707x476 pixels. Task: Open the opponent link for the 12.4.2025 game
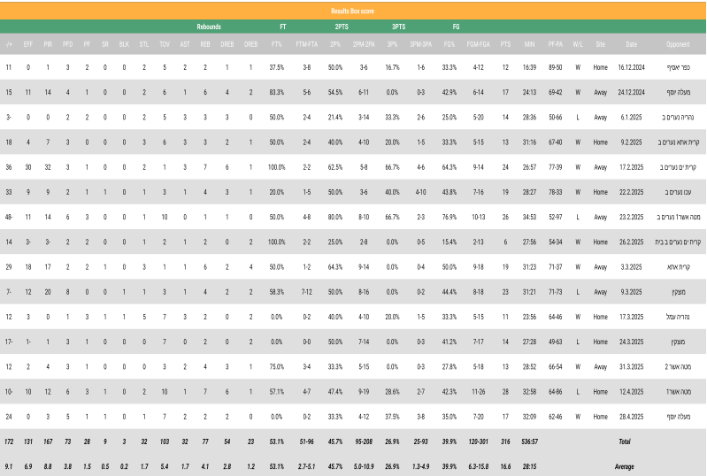(x=686, y=390)
